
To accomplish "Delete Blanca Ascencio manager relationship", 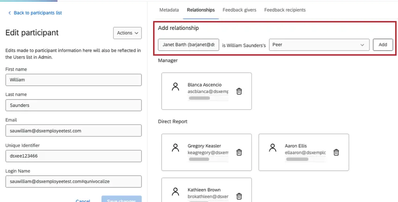I will (x=239, y=91).
